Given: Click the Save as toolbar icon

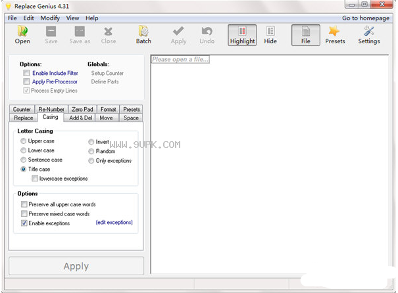Looking at the screenshot, I should click(x=80, y=35).
